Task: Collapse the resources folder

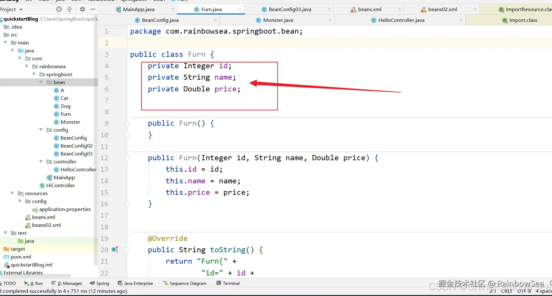Action: point(13,193)
